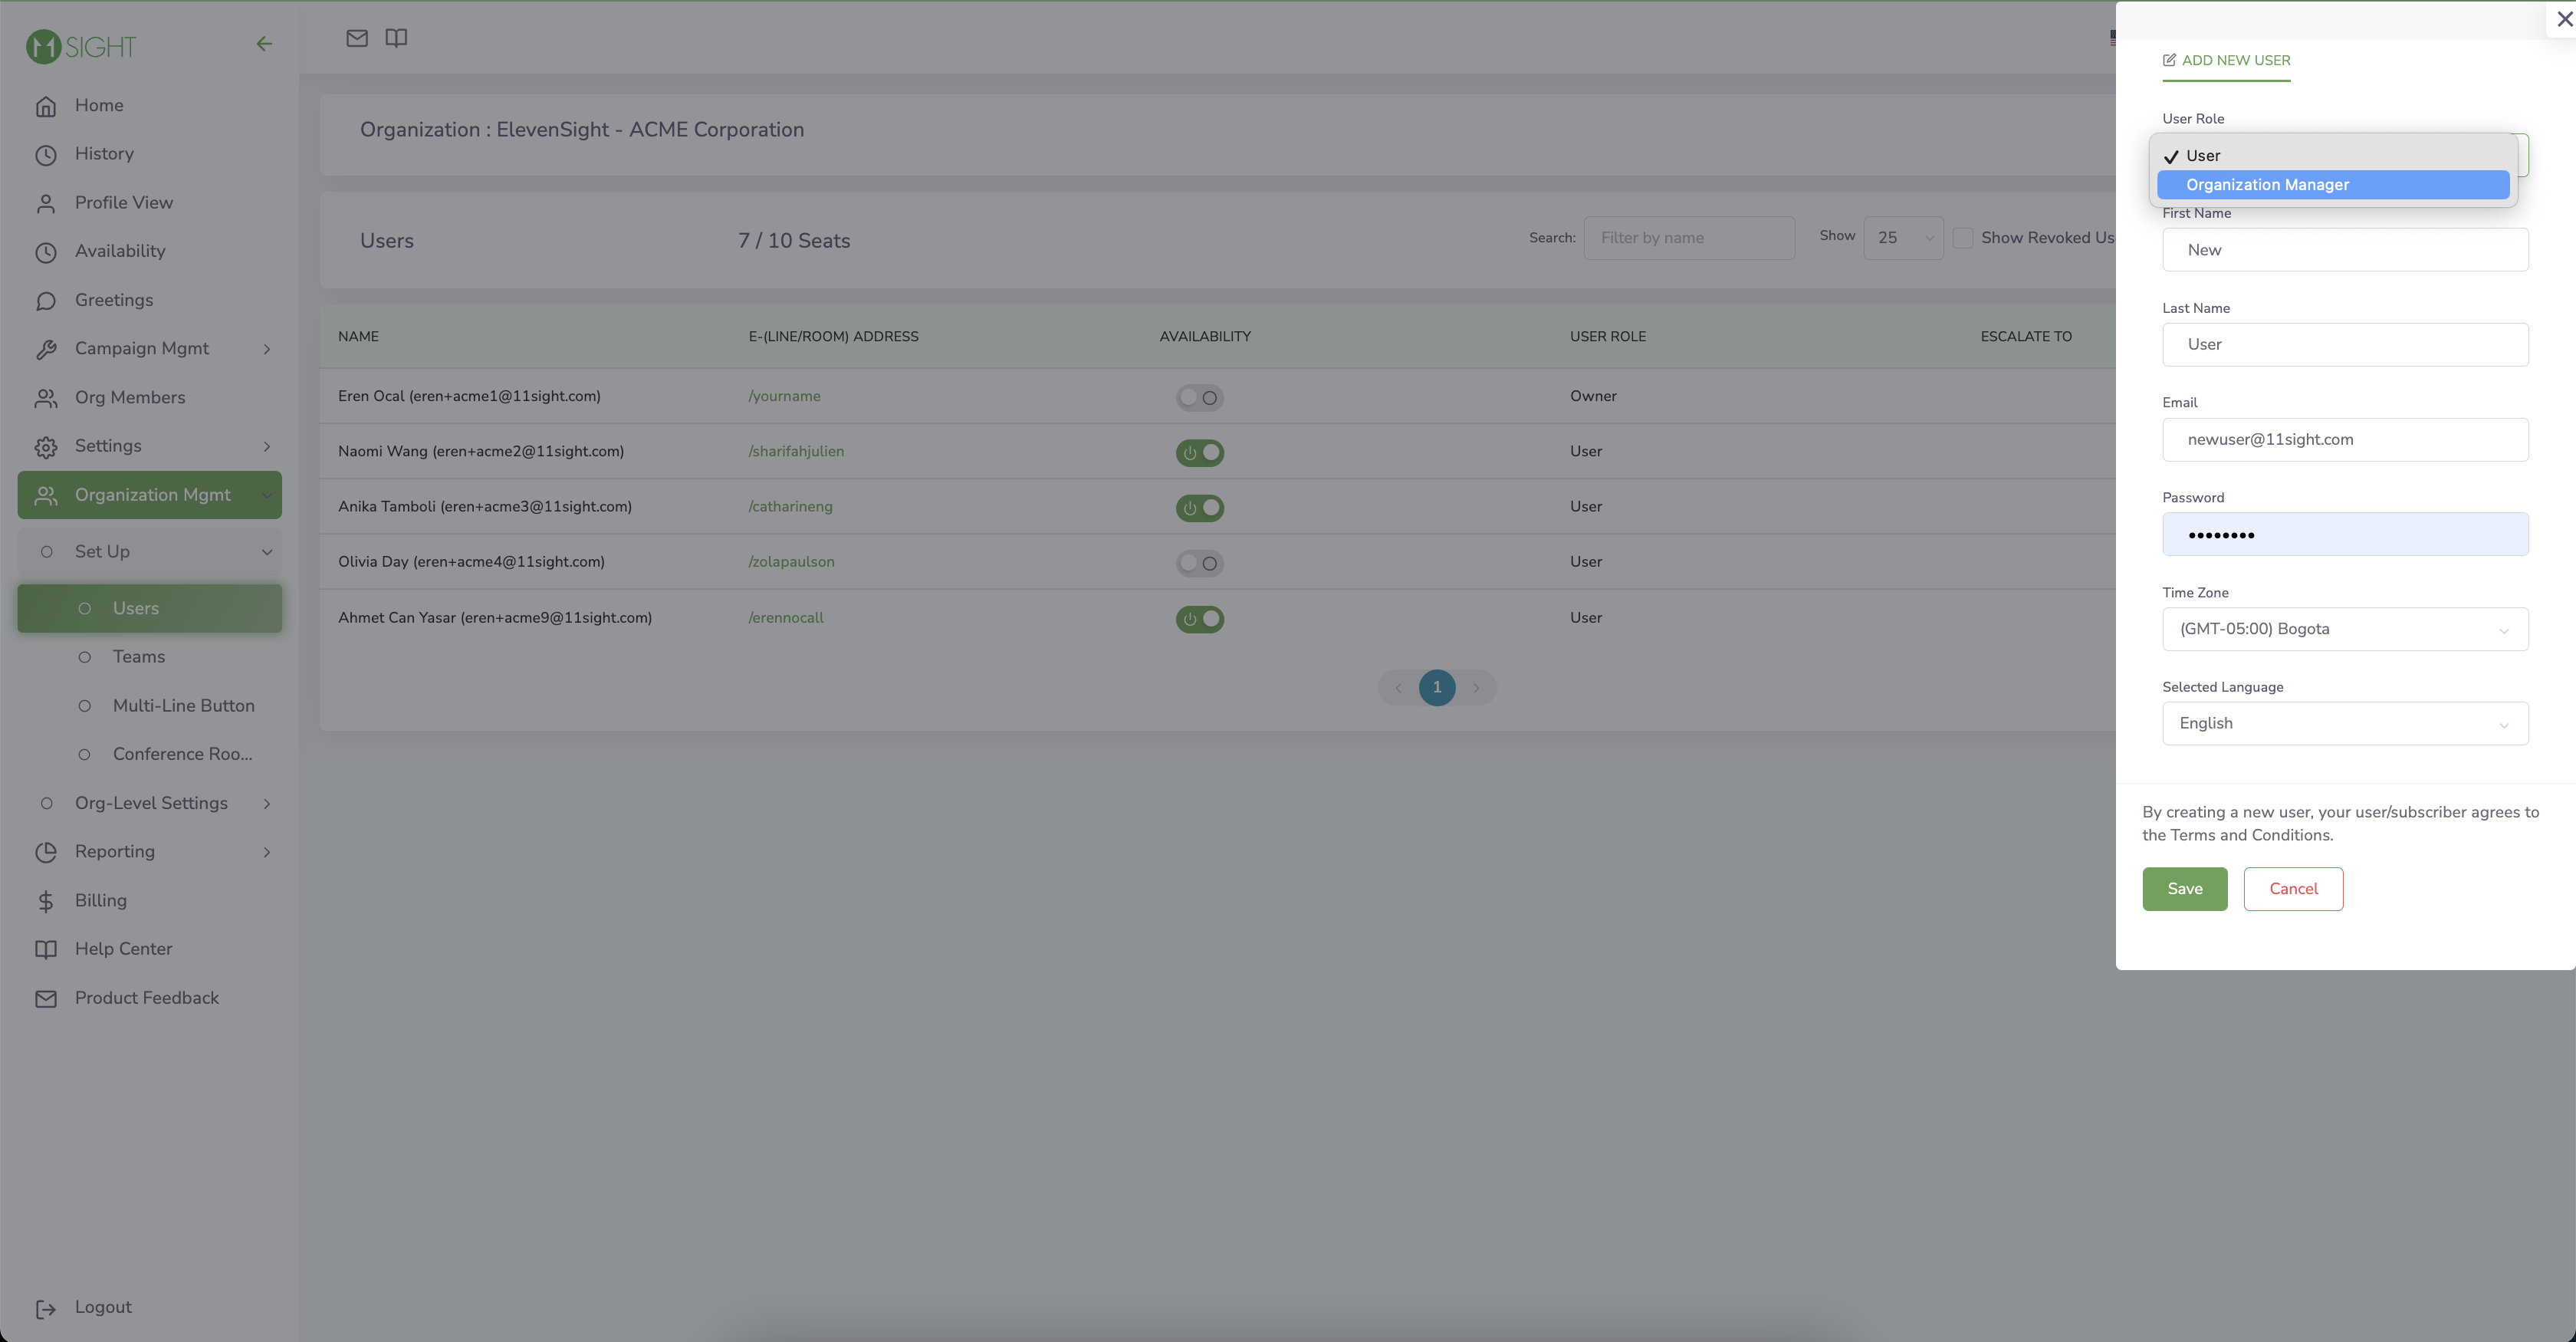Expand Campaign Mgmt submenu chevron
Viewport: 2576px width, 1342px height.
coord(267,349)
